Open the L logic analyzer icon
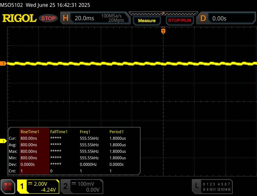 (x=197, y=186)
